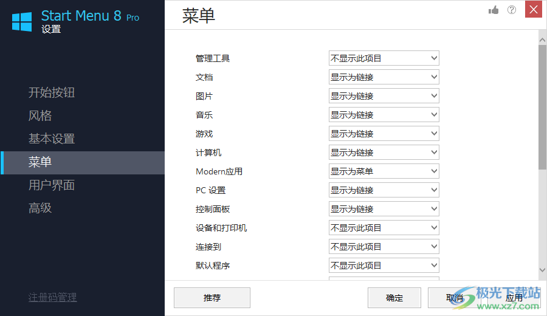Open the 连接到 dropdown
The image size is (547, 316).
pyautogui.click(x=384, y=247)
